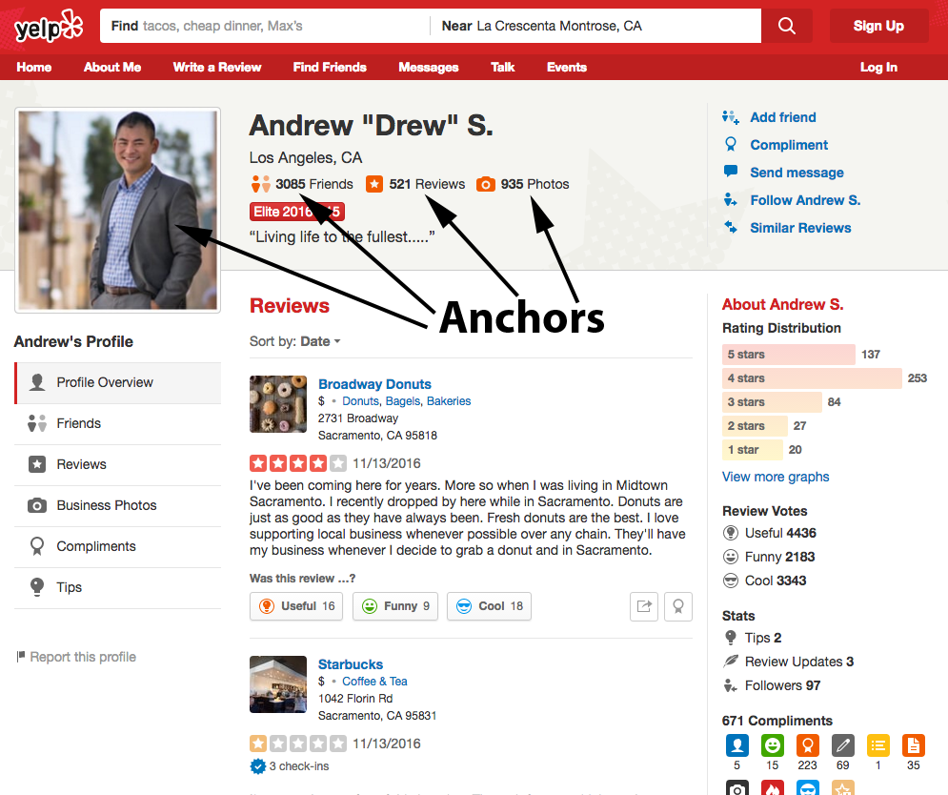Image resolution: width=948 pixels, height=795 pixels.
Task: Click the 2 stars rating distribution bar
Action: tap(756, 426)
